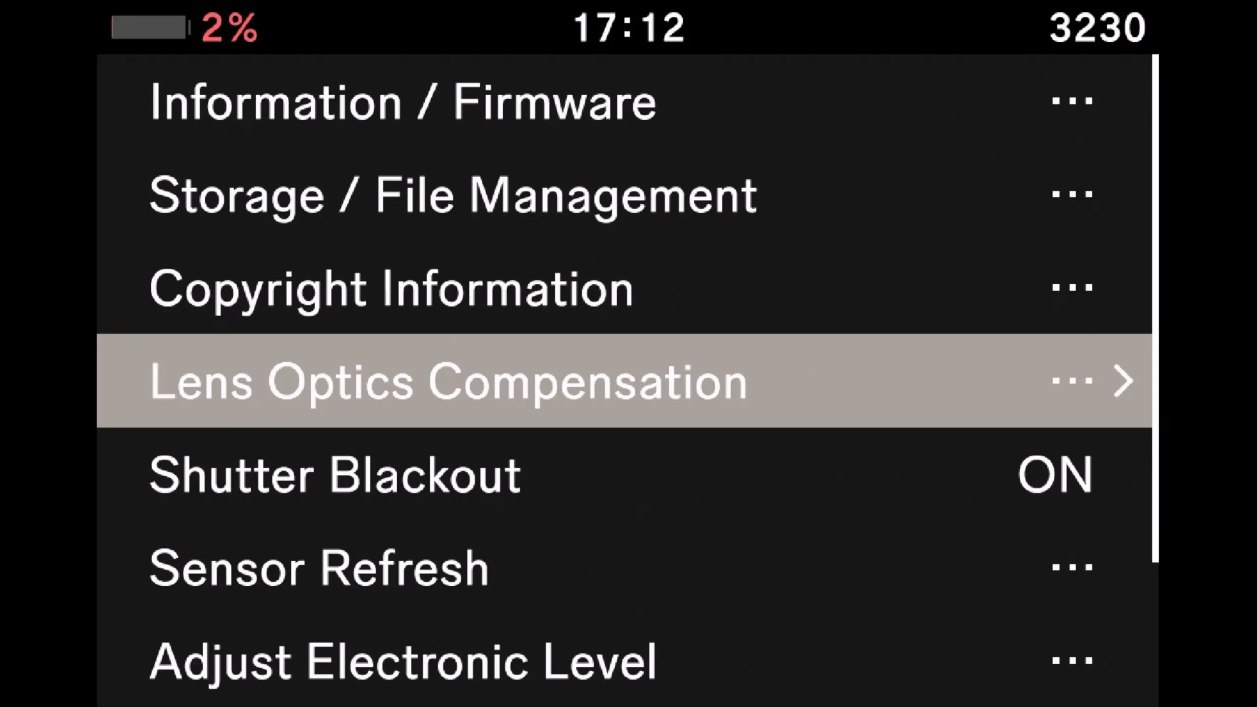Open the Copyright Information entry
This screenshot has height=707, width=1257.
(x=391, y=290)
